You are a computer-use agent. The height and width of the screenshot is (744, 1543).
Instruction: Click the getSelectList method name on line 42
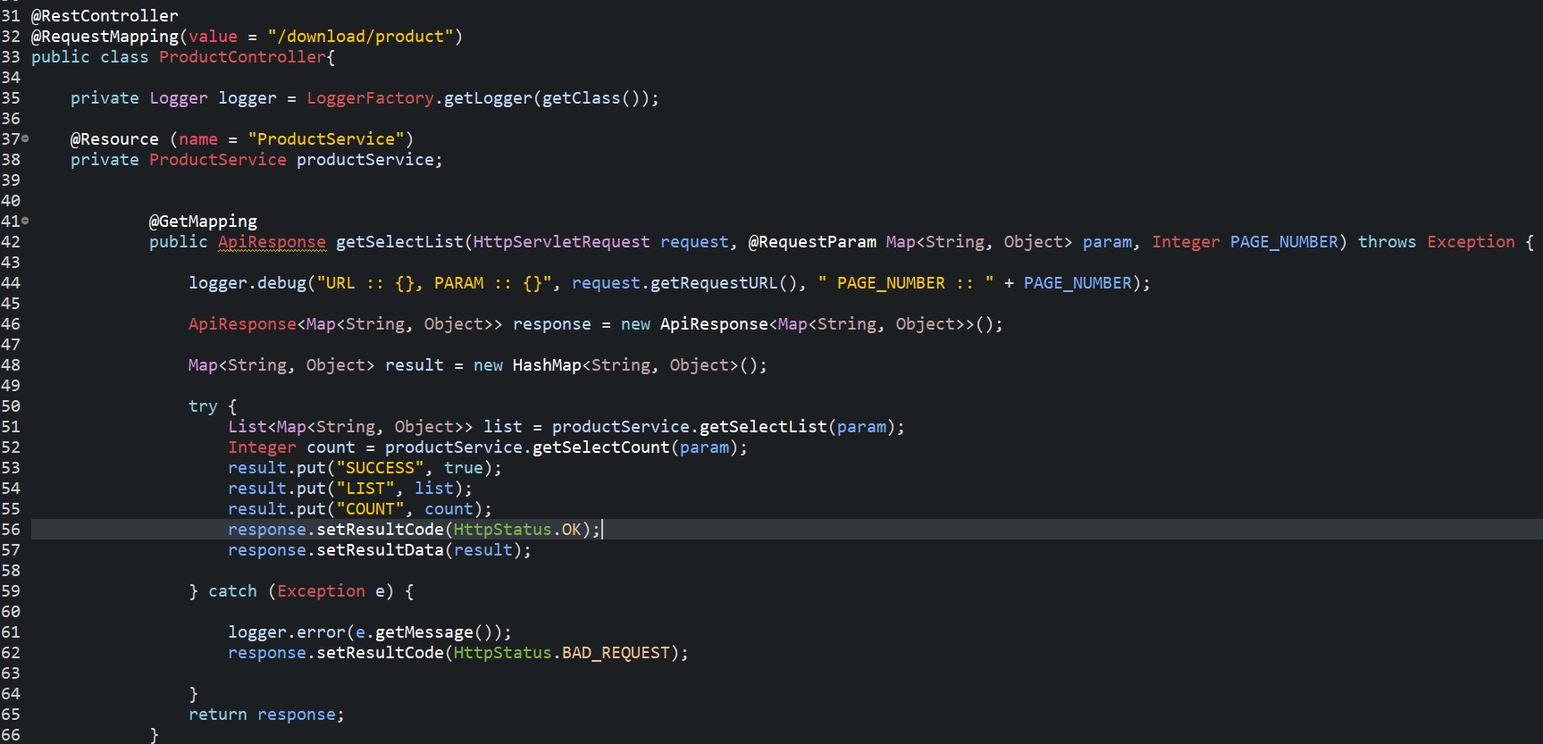point(399,242)
